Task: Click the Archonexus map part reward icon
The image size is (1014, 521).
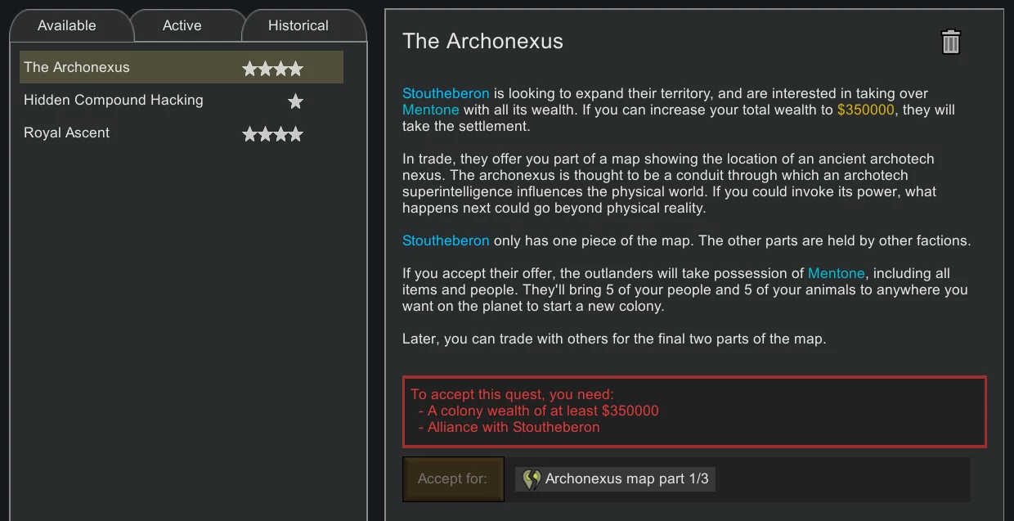Action: (x=532, y=479)
